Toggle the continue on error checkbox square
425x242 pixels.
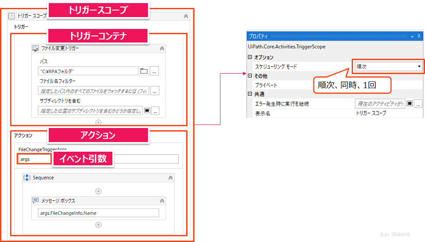pos(410,103)
